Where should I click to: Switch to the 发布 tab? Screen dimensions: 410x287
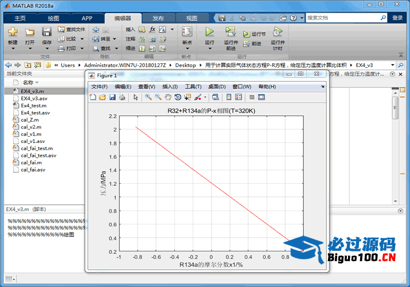pyautogui.click(x=158, y=18)
